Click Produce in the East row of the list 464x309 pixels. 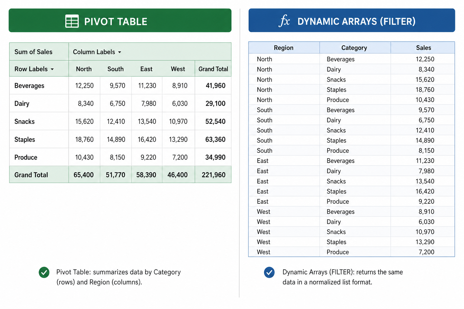[338, 202]
